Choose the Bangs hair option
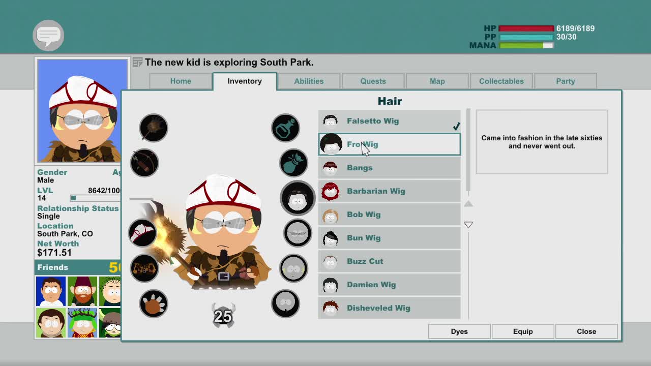651x366 pixels. pos(390,168)
